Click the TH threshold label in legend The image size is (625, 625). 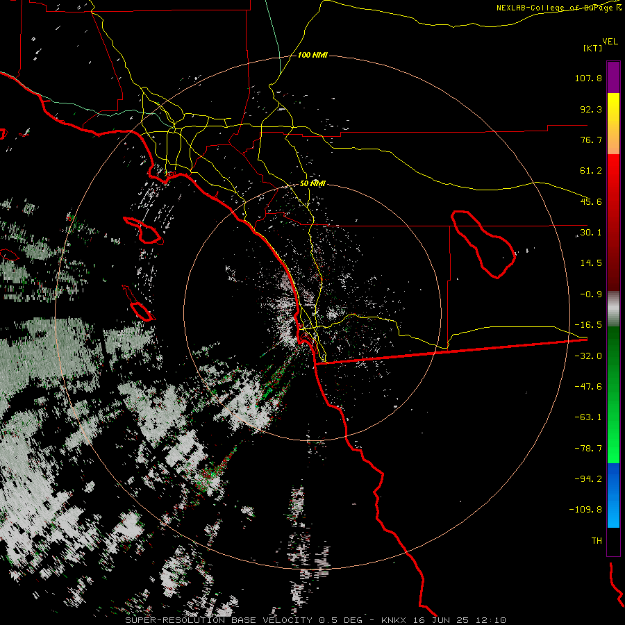click(597, 540)
